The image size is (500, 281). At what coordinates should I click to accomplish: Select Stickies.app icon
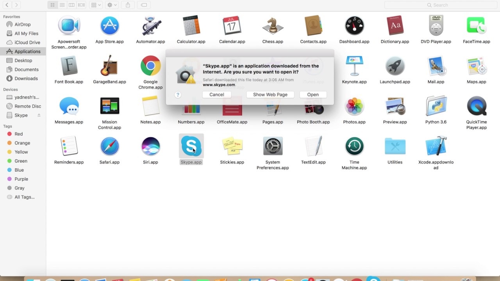click(232, 146)
